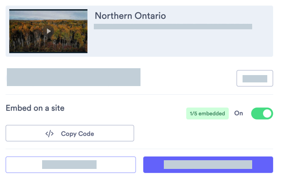Image resolution: width=281 pixels, height=179 pixels.
Task: Click the 1/5 embedded green badge
Action: pos(207,114)
